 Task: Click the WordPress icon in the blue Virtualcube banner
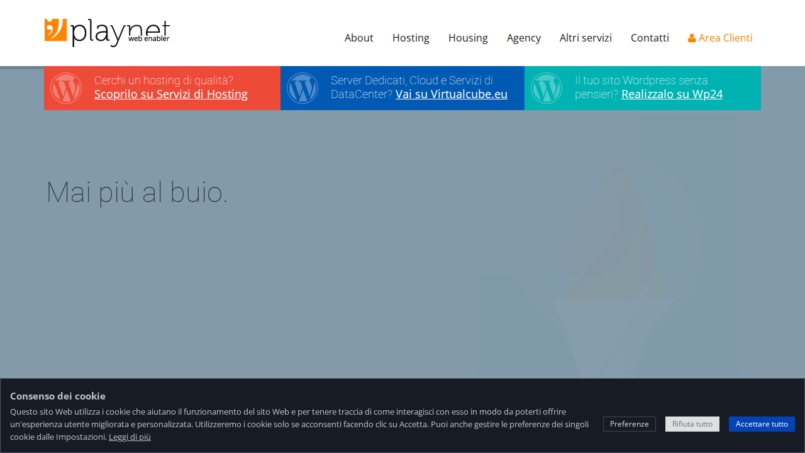tap(303, 88)
